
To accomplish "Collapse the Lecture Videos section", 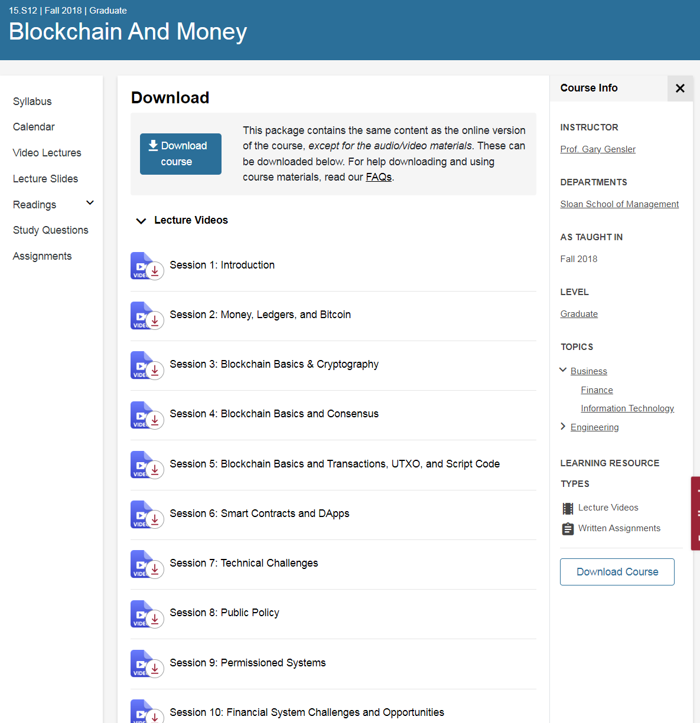I will pos(141,221).
